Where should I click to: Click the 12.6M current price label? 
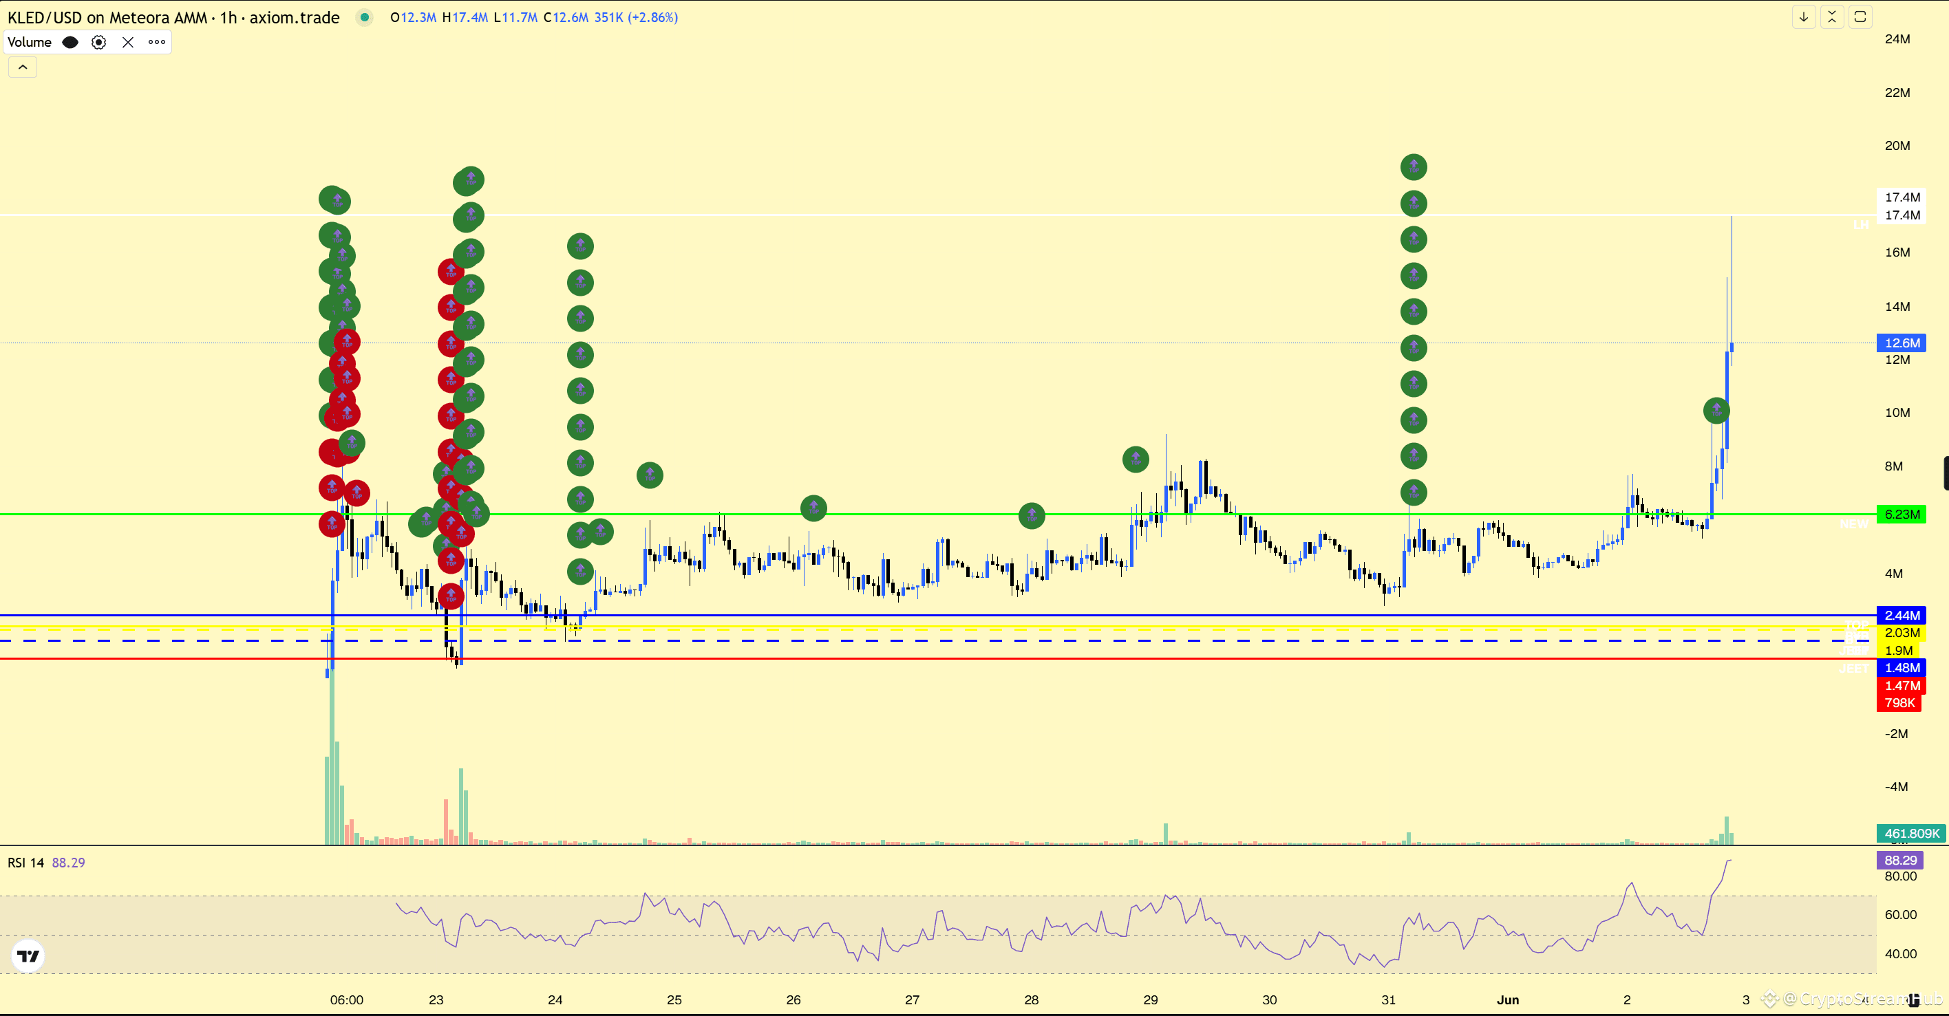[x=1902, y=343]
